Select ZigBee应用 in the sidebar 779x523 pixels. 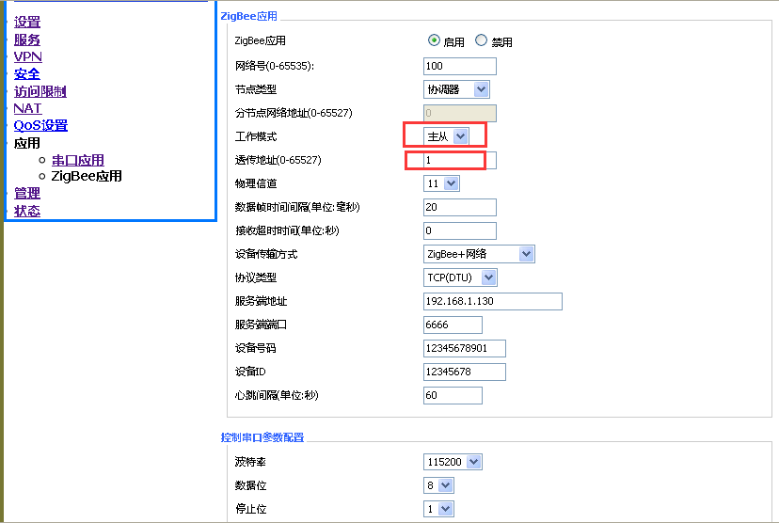tap(87, 176)
